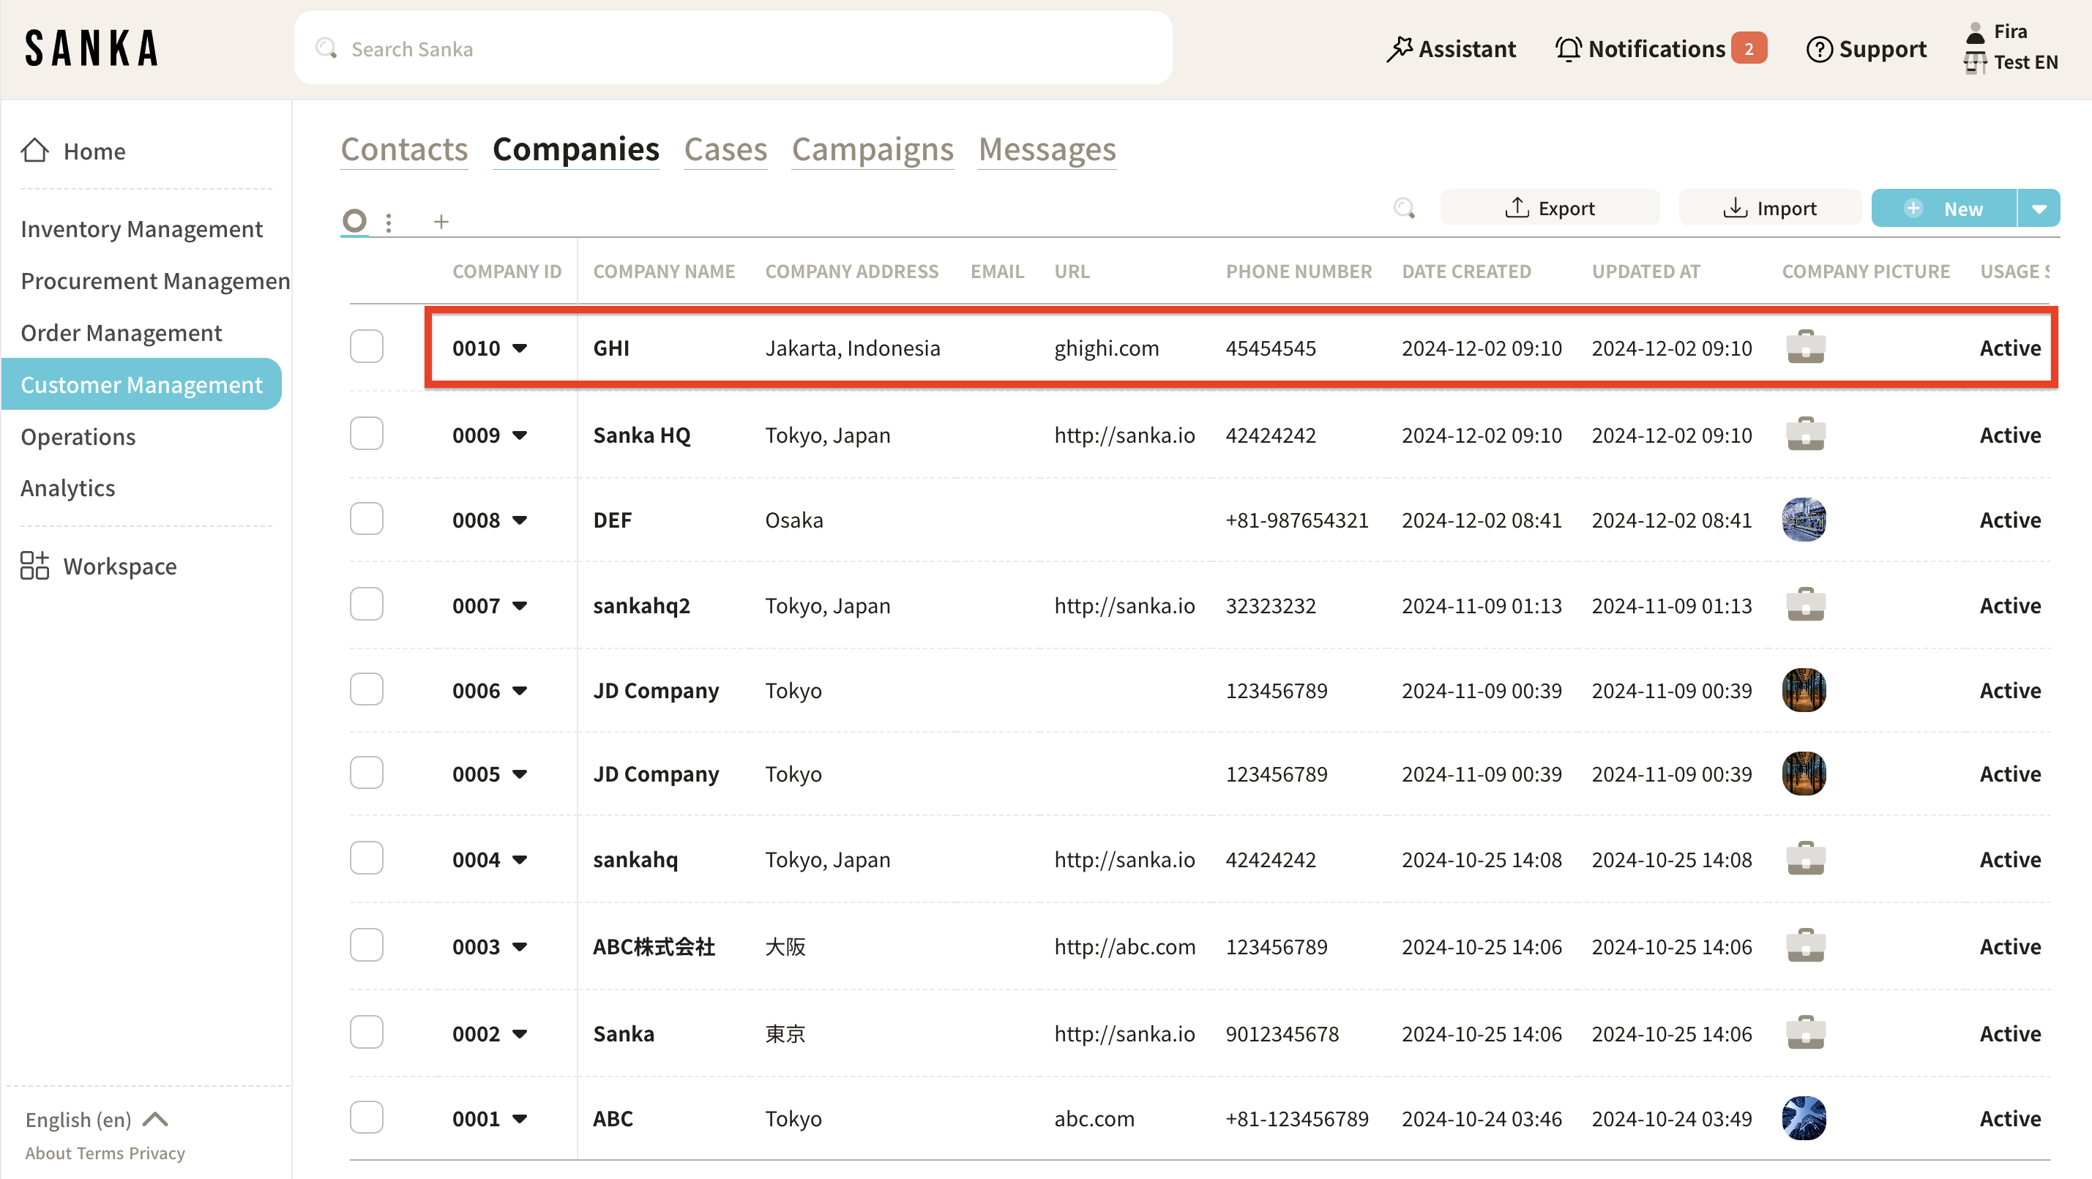Image resolution: width=2092 pixels, height=1179 pixels.
Task: Open Inventory Management in sidebar
Action: tap(141, 229)
